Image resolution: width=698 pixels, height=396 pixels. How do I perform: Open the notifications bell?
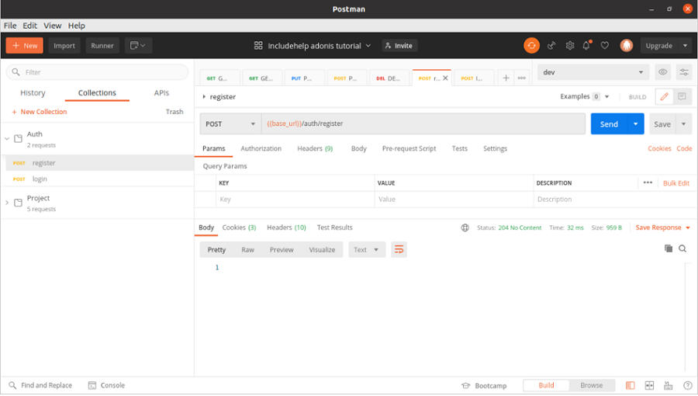(x=586, y=45)
